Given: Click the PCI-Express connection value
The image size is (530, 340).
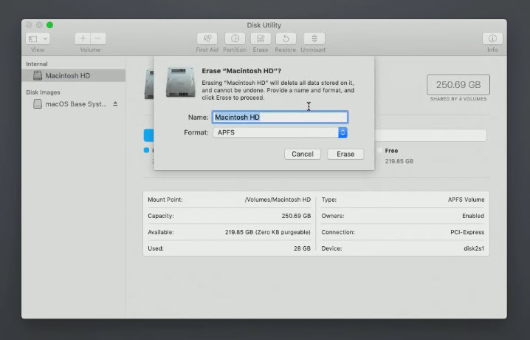Looking at the screenshot, I should 467,232.
